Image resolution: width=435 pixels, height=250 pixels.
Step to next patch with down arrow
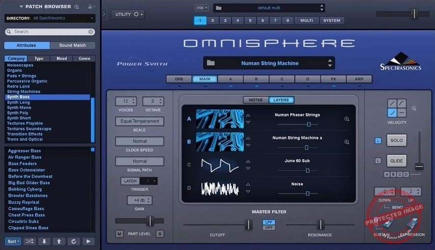pyautogui.click(x=44, y=241)
